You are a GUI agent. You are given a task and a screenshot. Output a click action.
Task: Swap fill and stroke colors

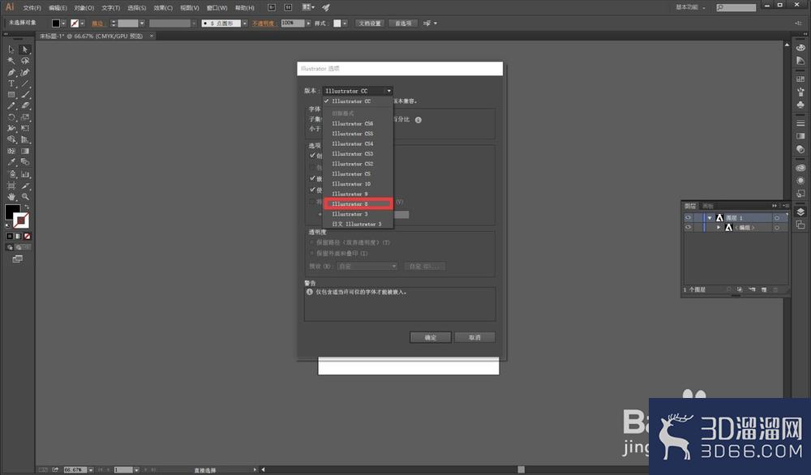click(x=27, y=207)
